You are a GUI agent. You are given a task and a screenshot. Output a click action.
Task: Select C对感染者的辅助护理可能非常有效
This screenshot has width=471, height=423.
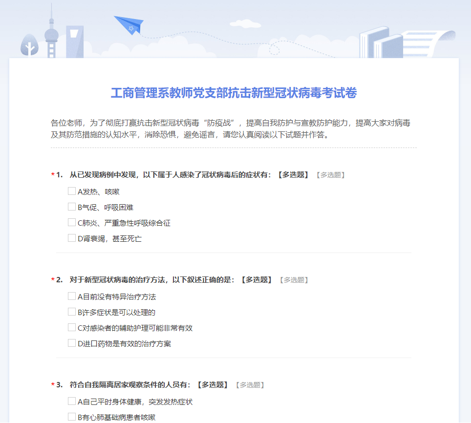(x=72, y=327)
